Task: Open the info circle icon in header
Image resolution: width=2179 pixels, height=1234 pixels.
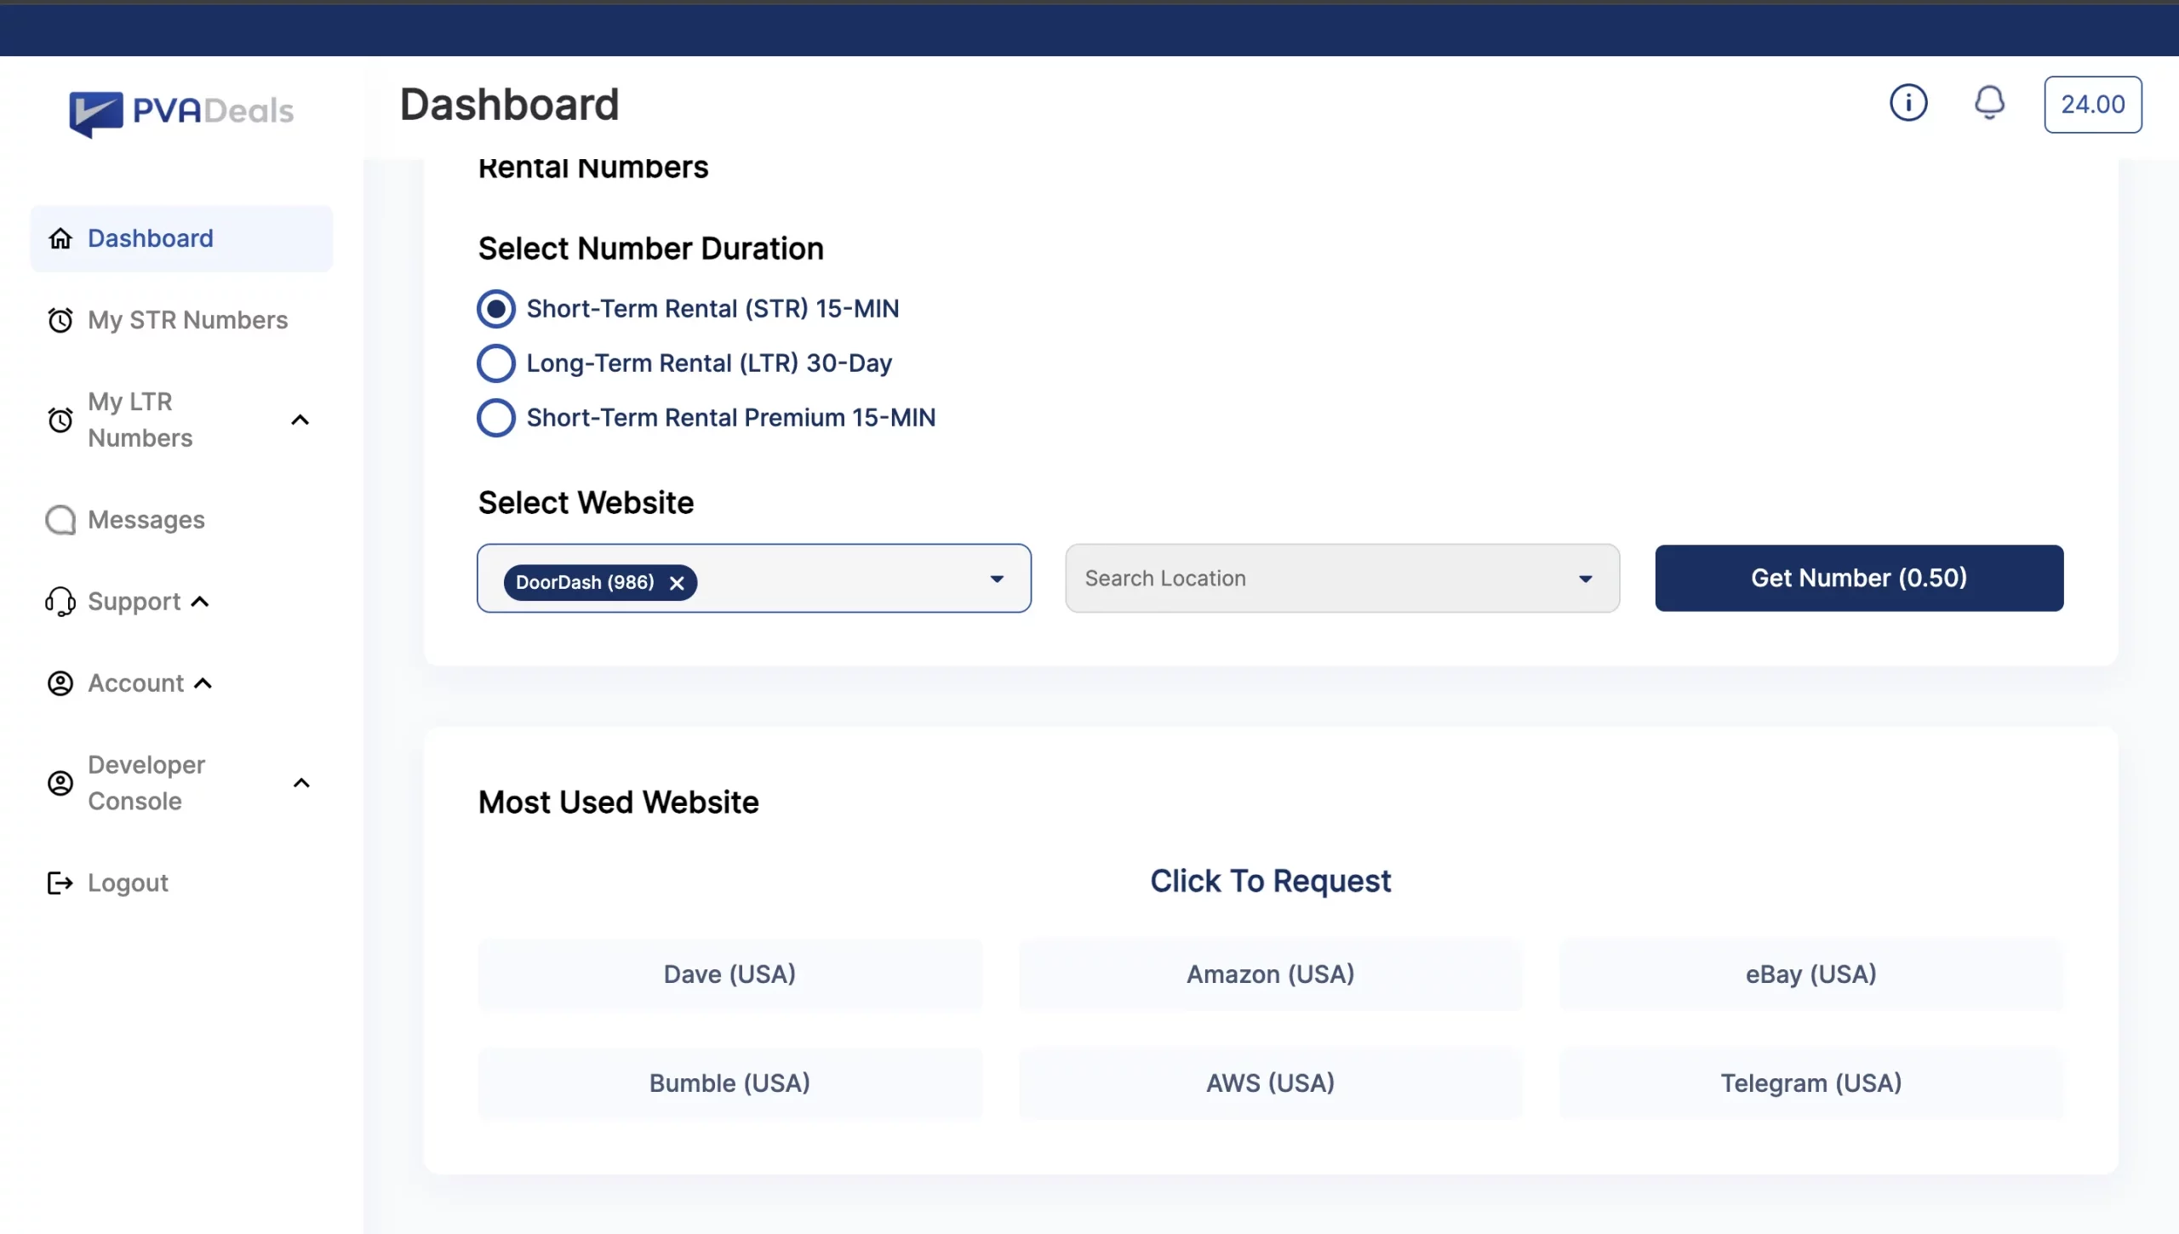Action: (1908, 103)
